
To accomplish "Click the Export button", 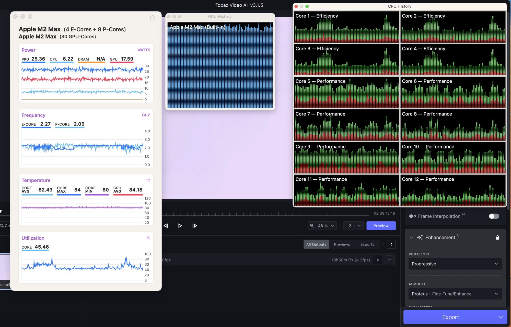I will pos(450,317).
